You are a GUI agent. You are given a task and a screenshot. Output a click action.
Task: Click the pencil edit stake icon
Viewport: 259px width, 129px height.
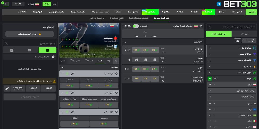(7, 89)
